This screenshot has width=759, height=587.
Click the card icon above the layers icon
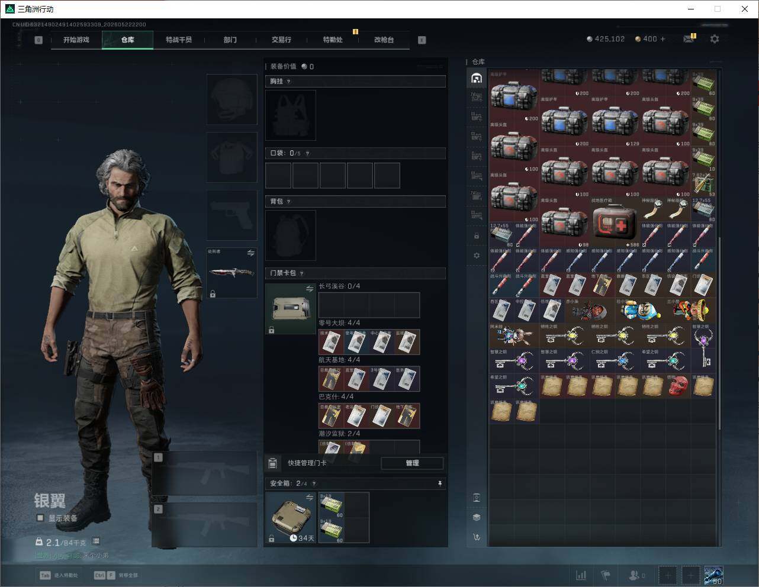[x=477, y=498]
